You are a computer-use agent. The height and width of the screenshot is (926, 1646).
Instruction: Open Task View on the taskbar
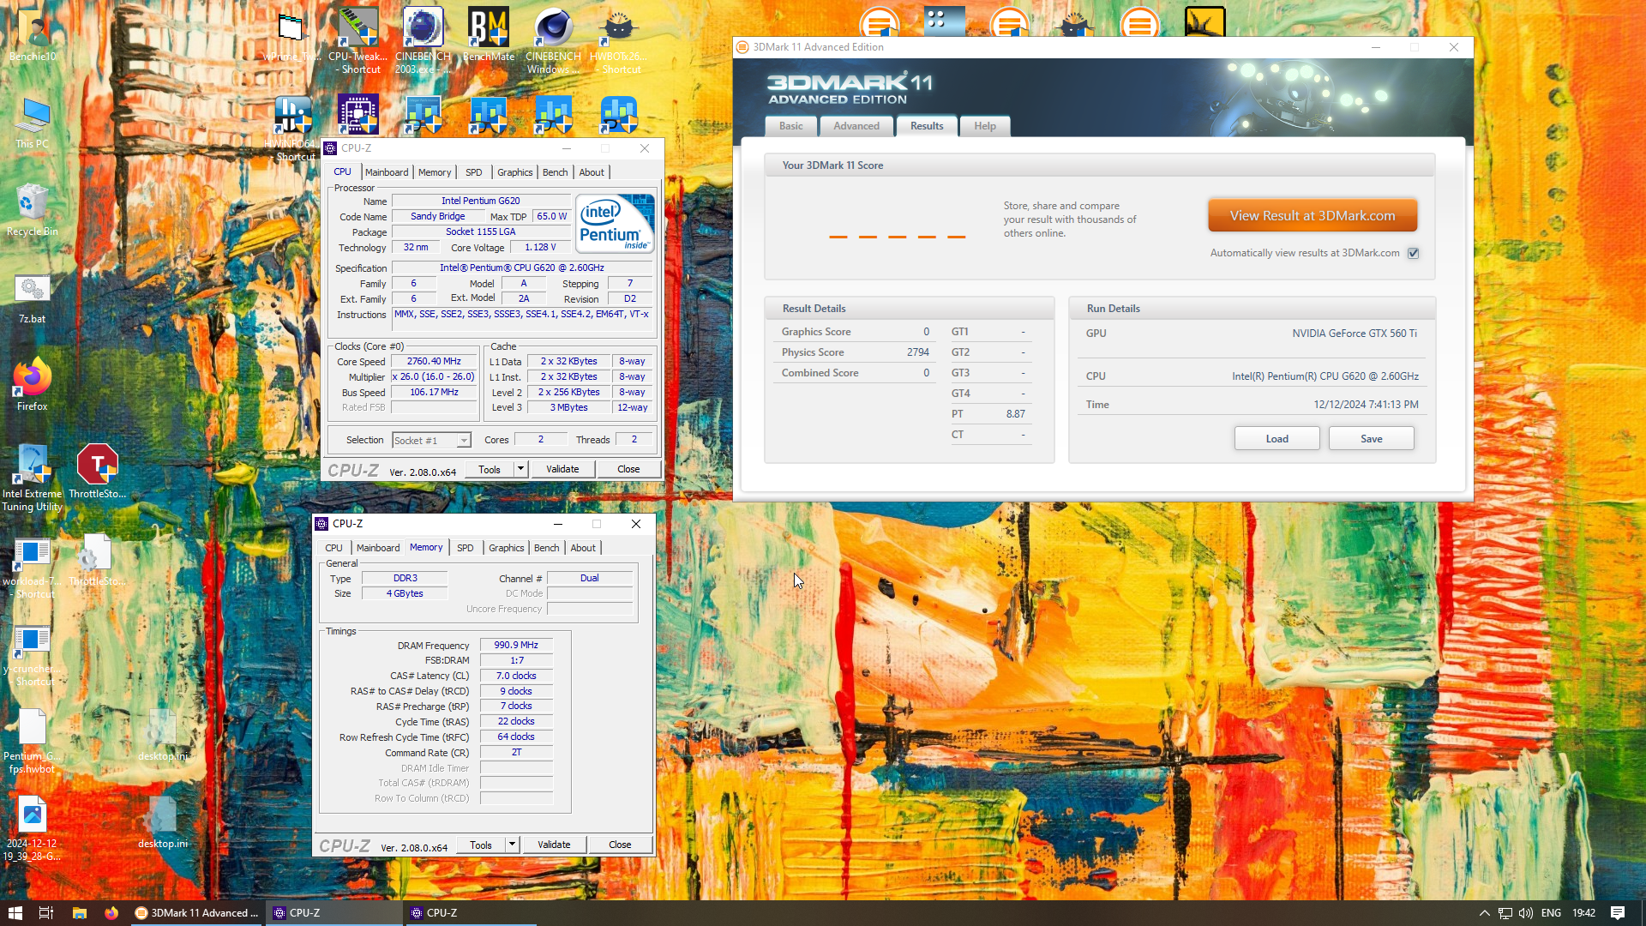click(x=46, y=913)
